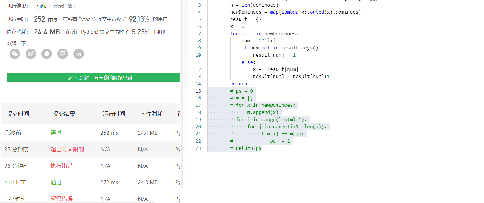The height and width of the screenshot is (203, 484).
Task: Click the 通过 status badge at top
Action: [x=42, y=6]
